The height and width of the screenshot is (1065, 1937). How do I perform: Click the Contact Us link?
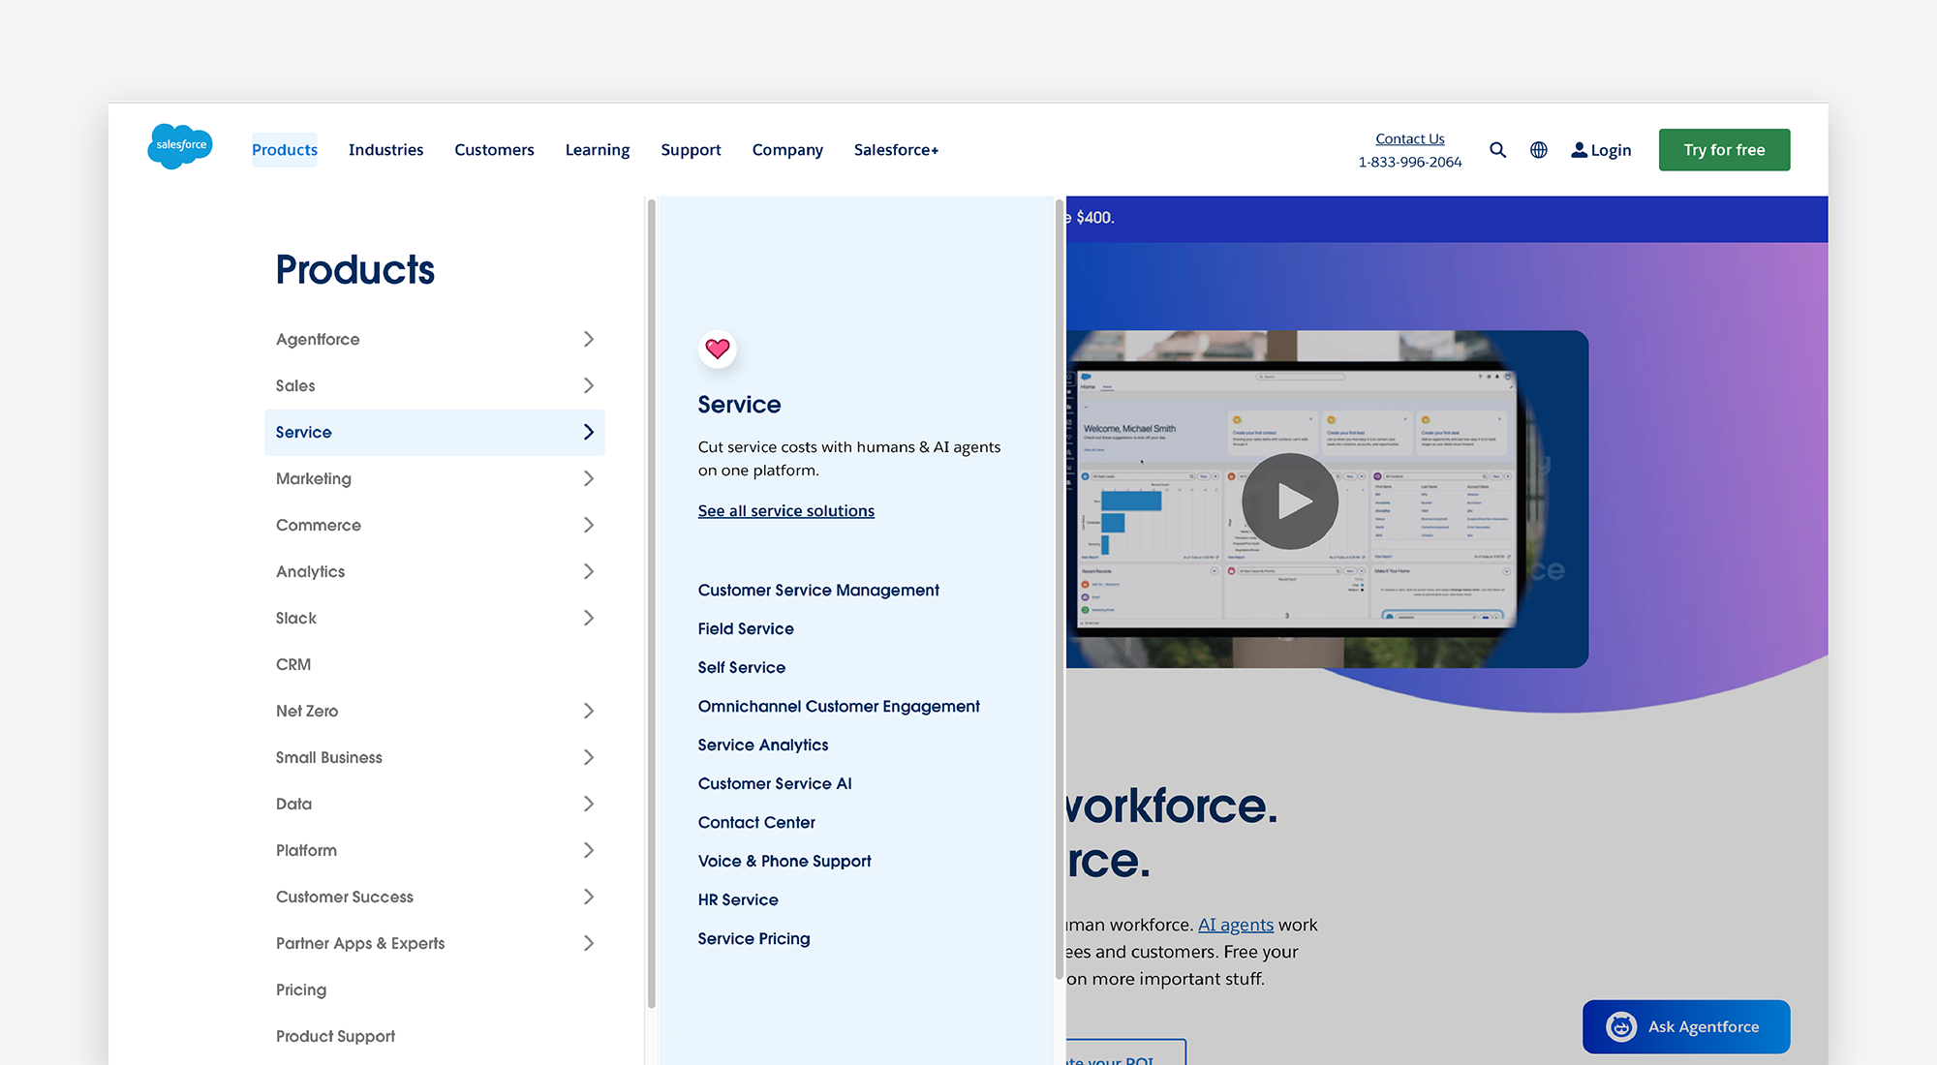pyautogui.click(x=1409, y=138)
